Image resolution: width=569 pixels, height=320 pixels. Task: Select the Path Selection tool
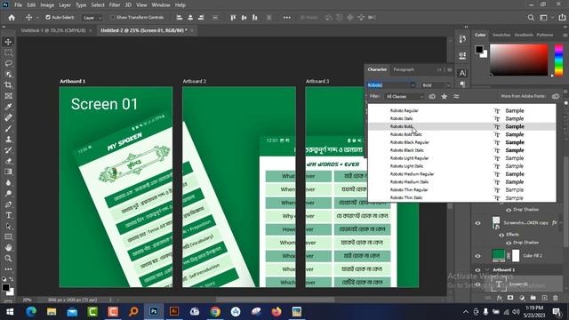[x=8, y=227]
